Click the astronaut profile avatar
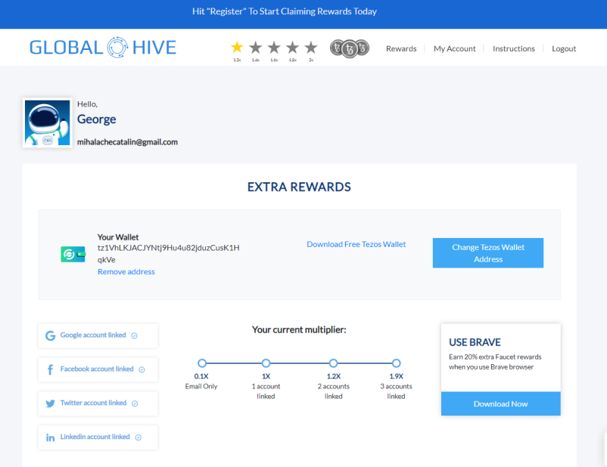607x467 pixels. coord(47,122)
